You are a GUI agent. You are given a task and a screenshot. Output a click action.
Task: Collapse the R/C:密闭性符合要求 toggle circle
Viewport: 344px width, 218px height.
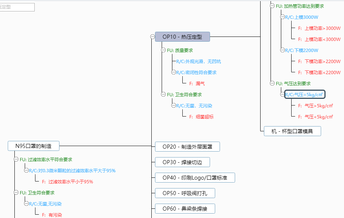[x=173, y=72]
